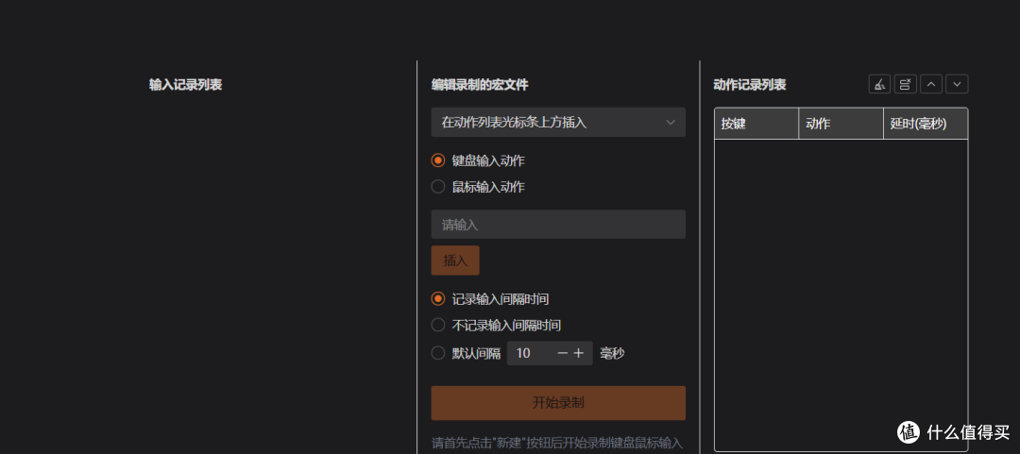Increase the default interval with the plus button
1020x454 pixels.
tap(578, 353)
